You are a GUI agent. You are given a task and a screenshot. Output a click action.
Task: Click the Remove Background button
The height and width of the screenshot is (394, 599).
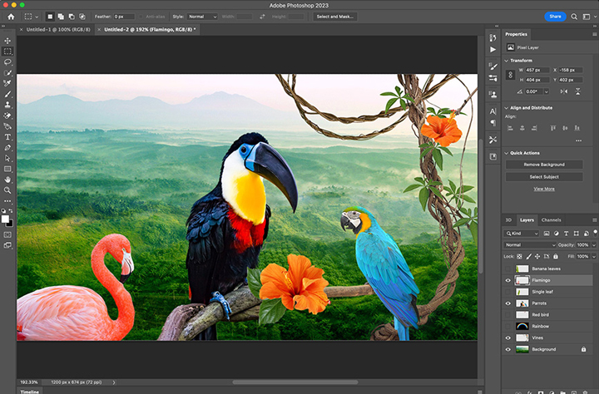(543, 165)
